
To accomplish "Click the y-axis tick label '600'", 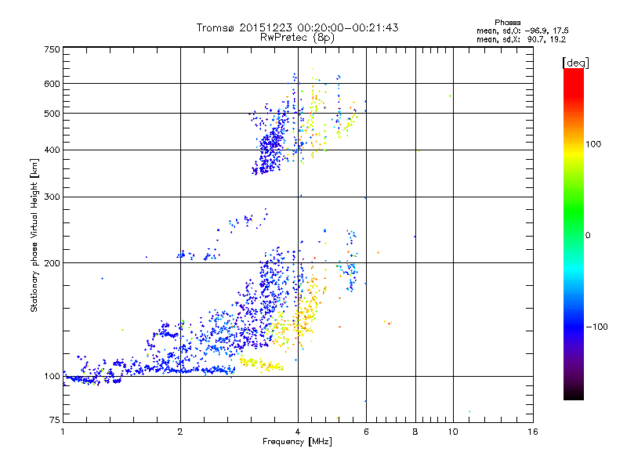I will coord(52,84).
